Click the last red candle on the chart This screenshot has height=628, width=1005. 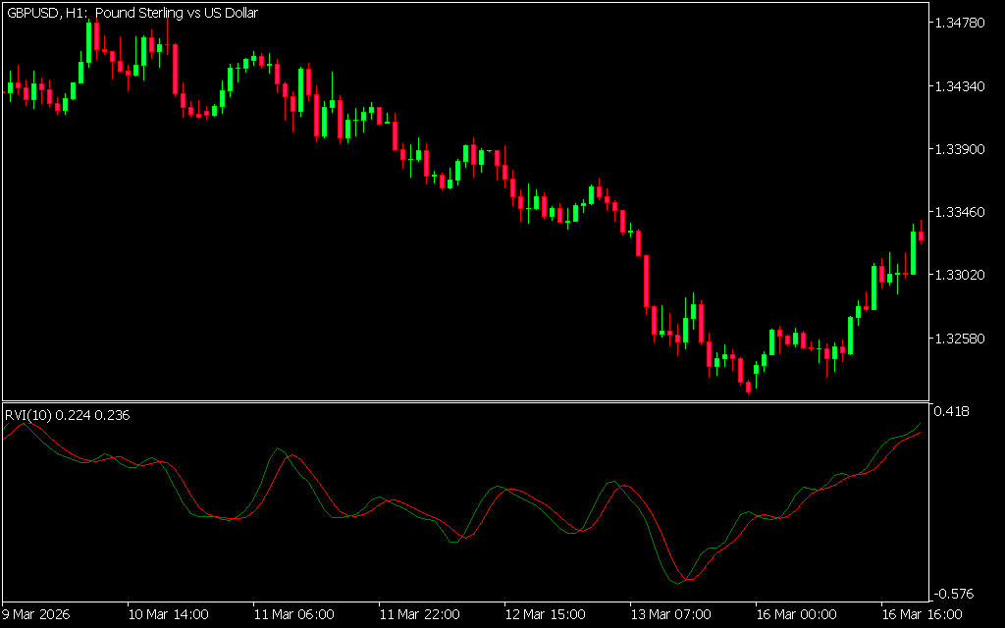pyautogui.click(x=921, y=235)
